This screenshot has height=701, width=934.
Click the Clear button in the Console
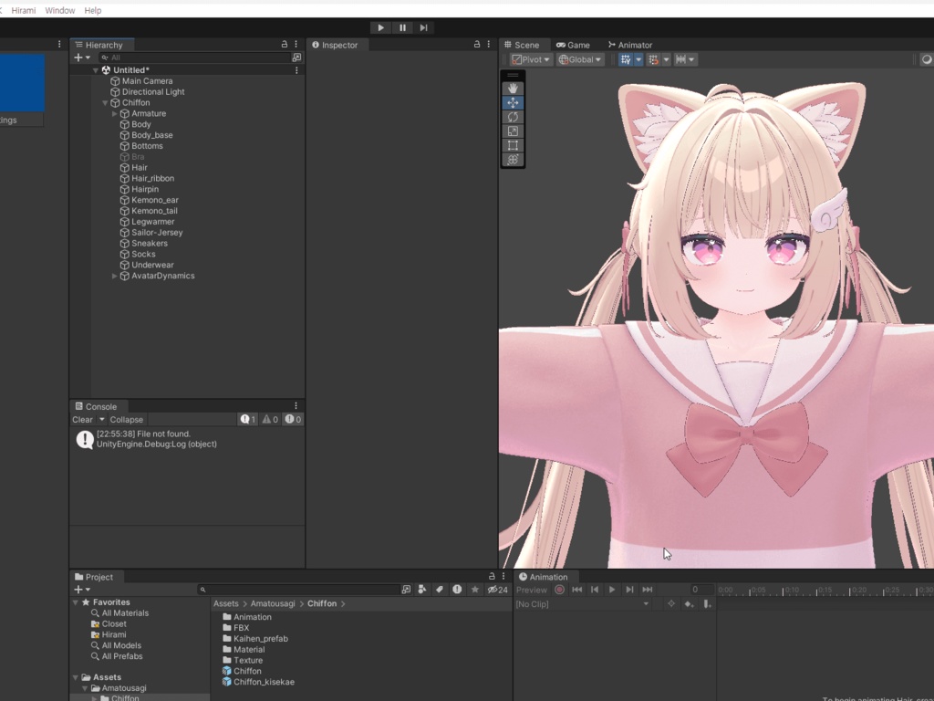[x=82, y=419]
